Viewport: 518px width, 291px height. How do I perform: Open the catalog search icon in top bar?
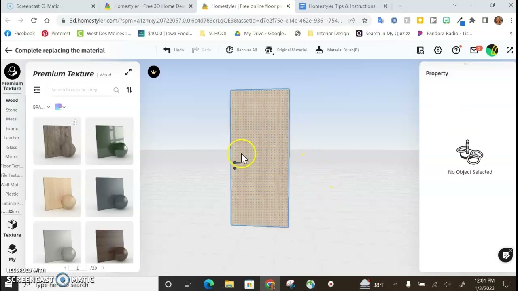[x=420, y=50]
